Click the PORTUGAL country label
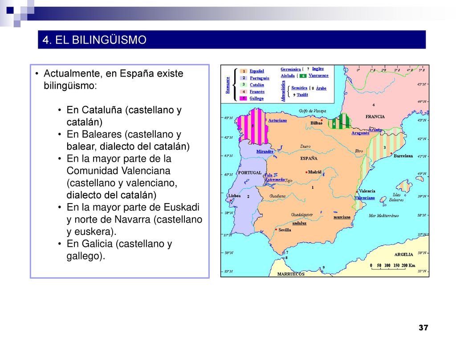 coord(250,172)
